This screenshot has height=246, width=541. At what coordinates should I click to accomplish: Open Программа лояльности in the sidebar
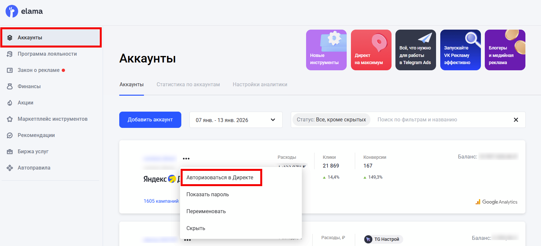point(47,54)
